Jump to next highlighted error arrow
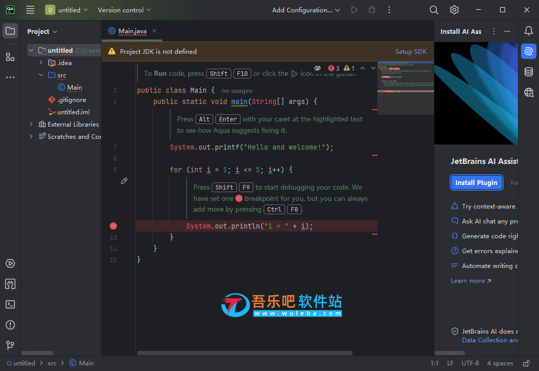539x371 pixels. point(373,68)
